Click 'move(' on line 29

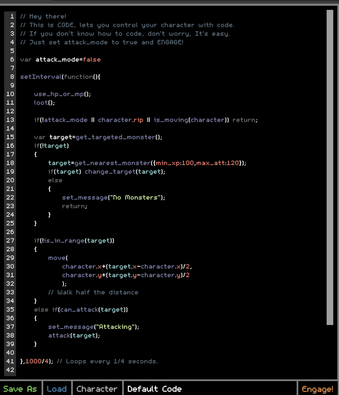[58, 258]
